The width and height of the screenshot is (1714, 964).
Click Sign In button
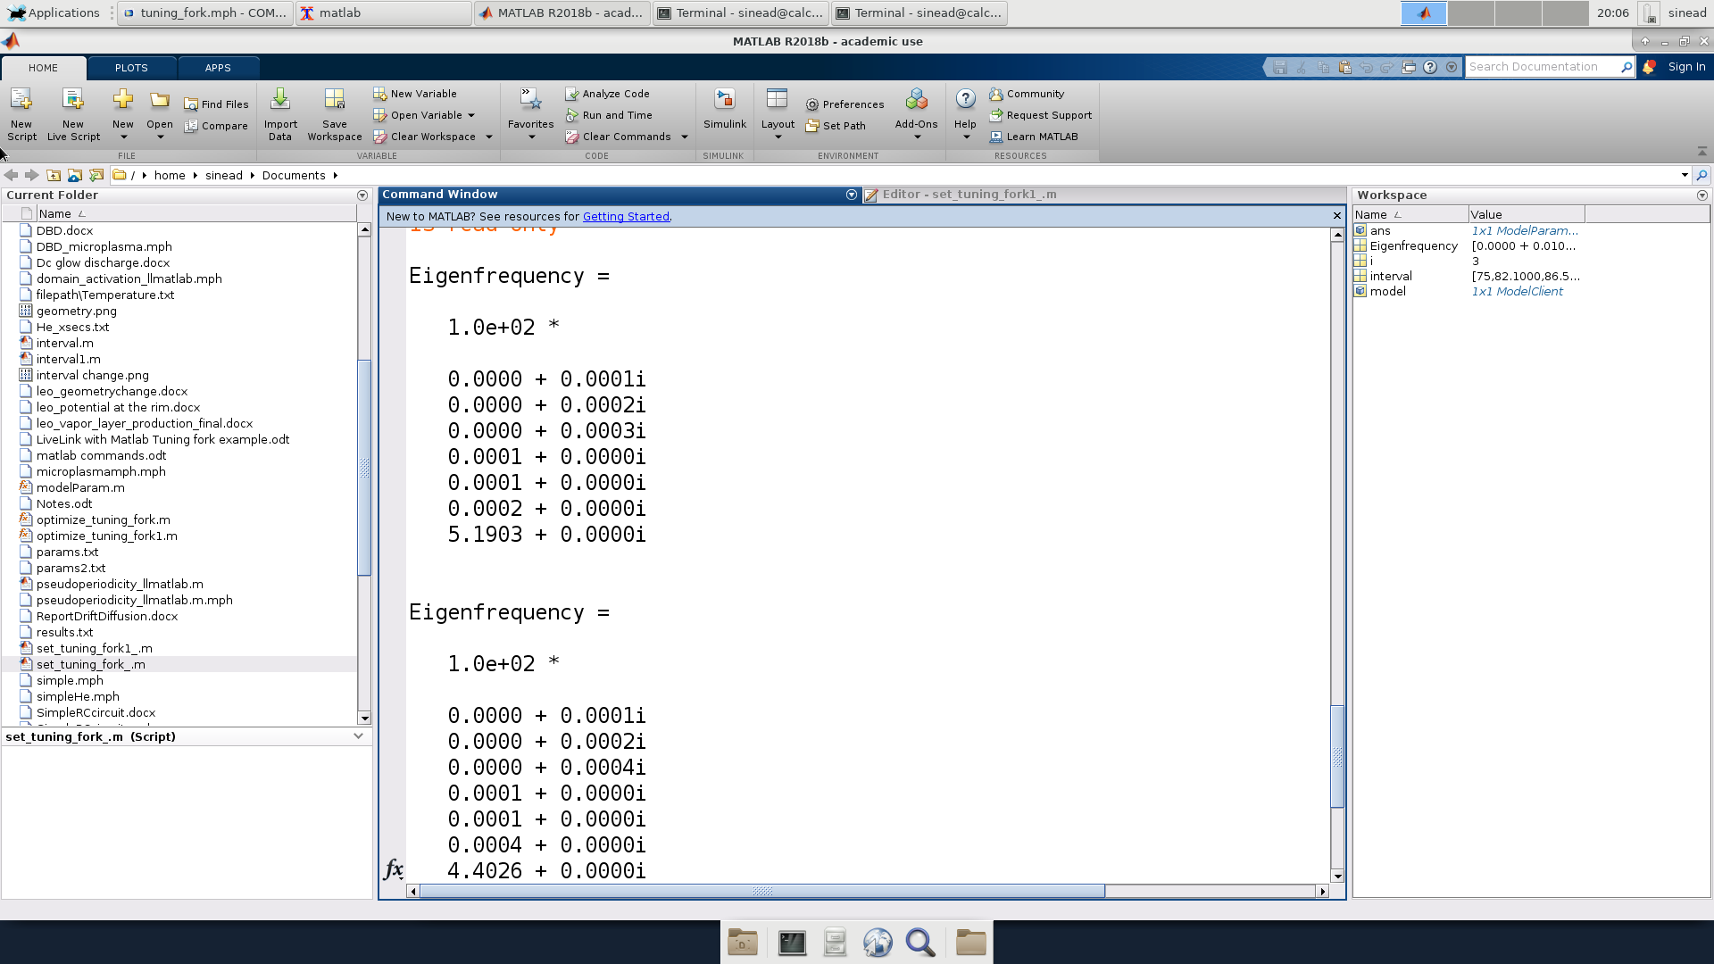[1686, 67]
